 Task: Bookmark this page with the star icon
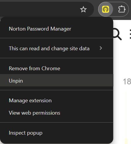tap(83, 9)
